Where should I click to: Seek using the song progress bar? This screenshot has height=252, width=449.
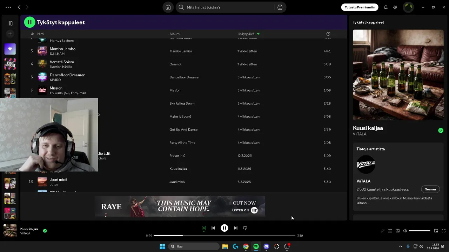pos(224,236)
